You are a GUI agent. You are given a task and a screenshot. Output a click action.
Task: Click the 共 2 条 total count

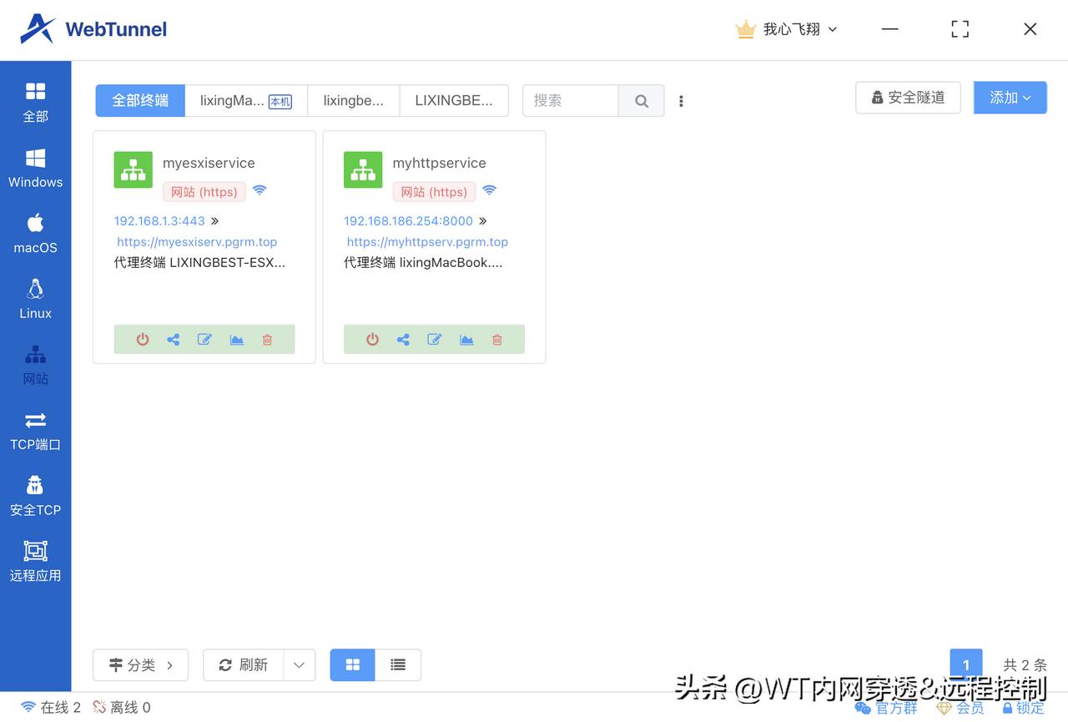[1025, 665]
